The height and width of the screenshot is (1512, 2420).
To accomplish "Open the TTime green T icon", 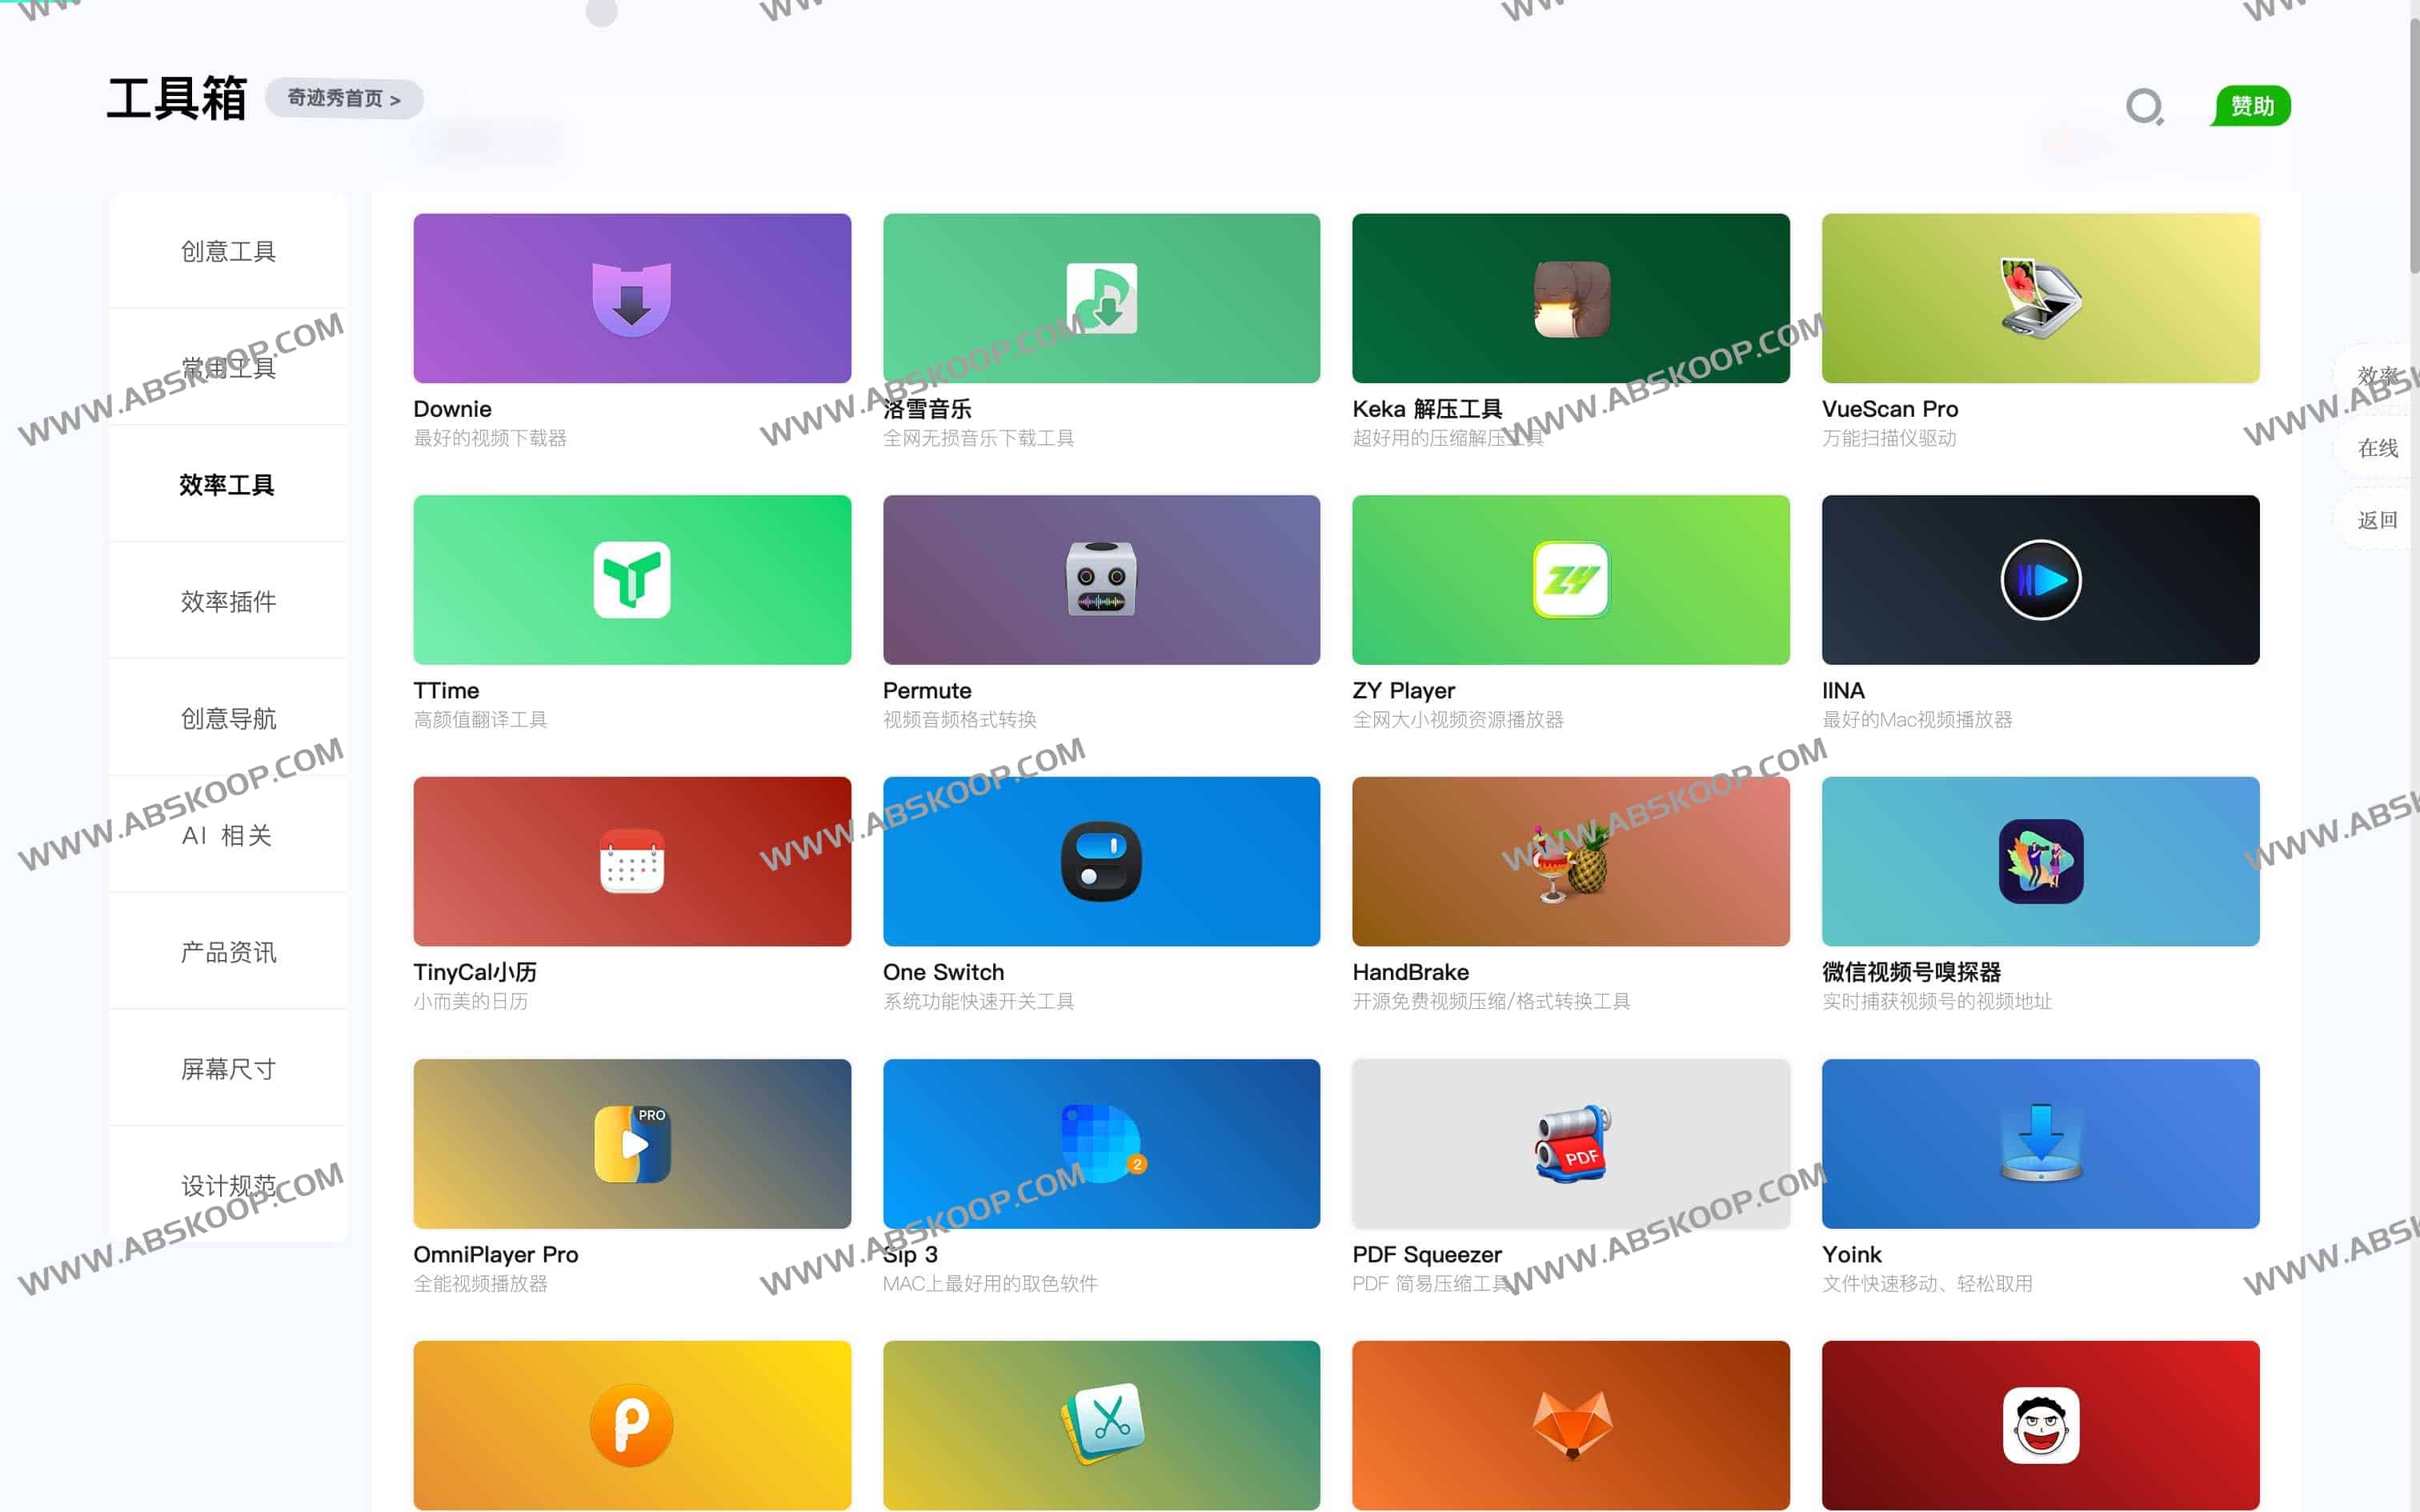I will [632, 580].
